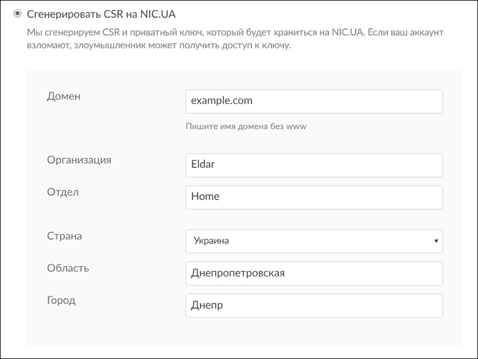Click the 'Город' field label

(61, 300)
